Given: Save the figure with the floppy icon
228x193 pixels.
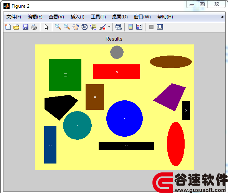Looking at the screenshot, I should point(25,27).
